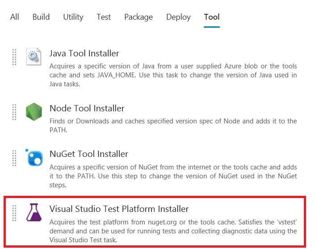315x249 pixels.
Task: Open the Package tab
Action: pos(139,17)
